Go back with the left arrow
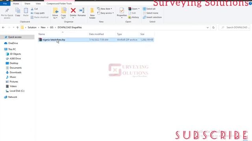252x141 pixels. point(3,27)
